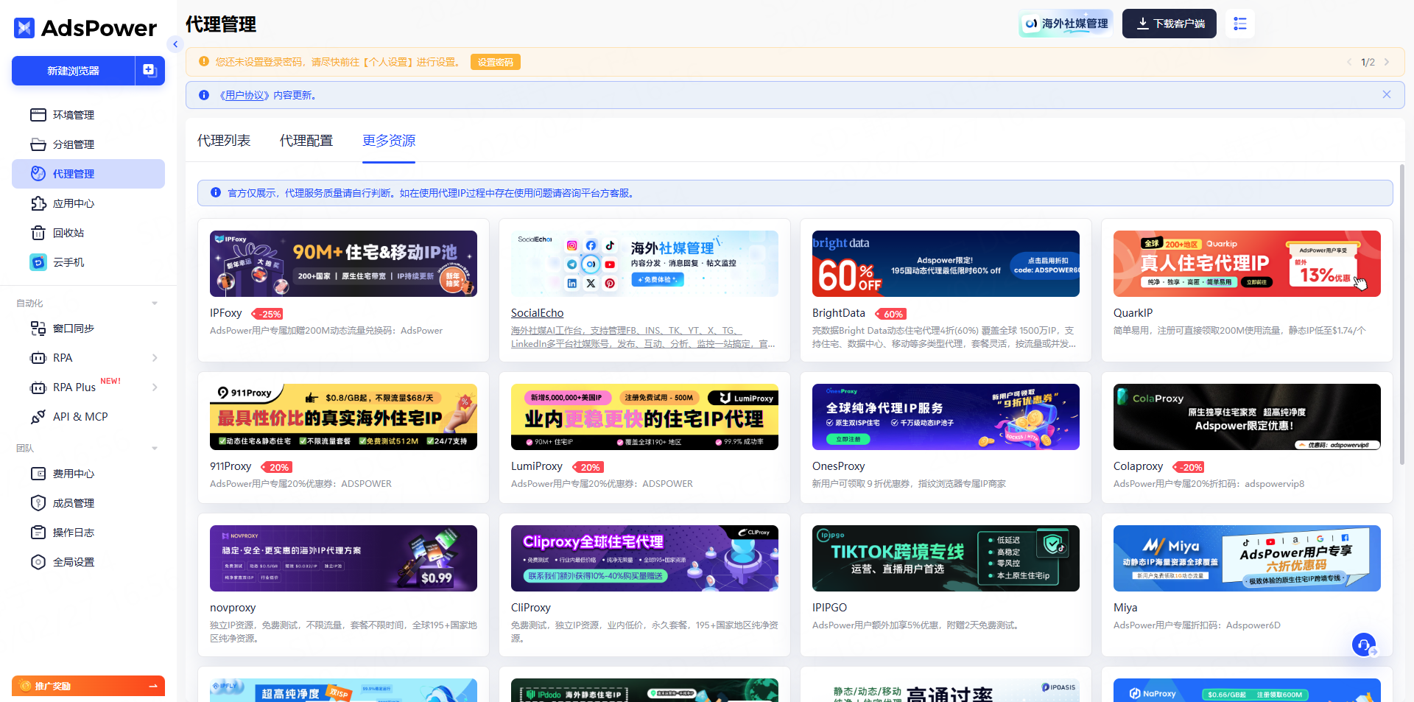This screenshot has width=1414, height=702.
Task: Go to next notification with right arrow
Action: pyautogui.click(x=1387, y=62)
